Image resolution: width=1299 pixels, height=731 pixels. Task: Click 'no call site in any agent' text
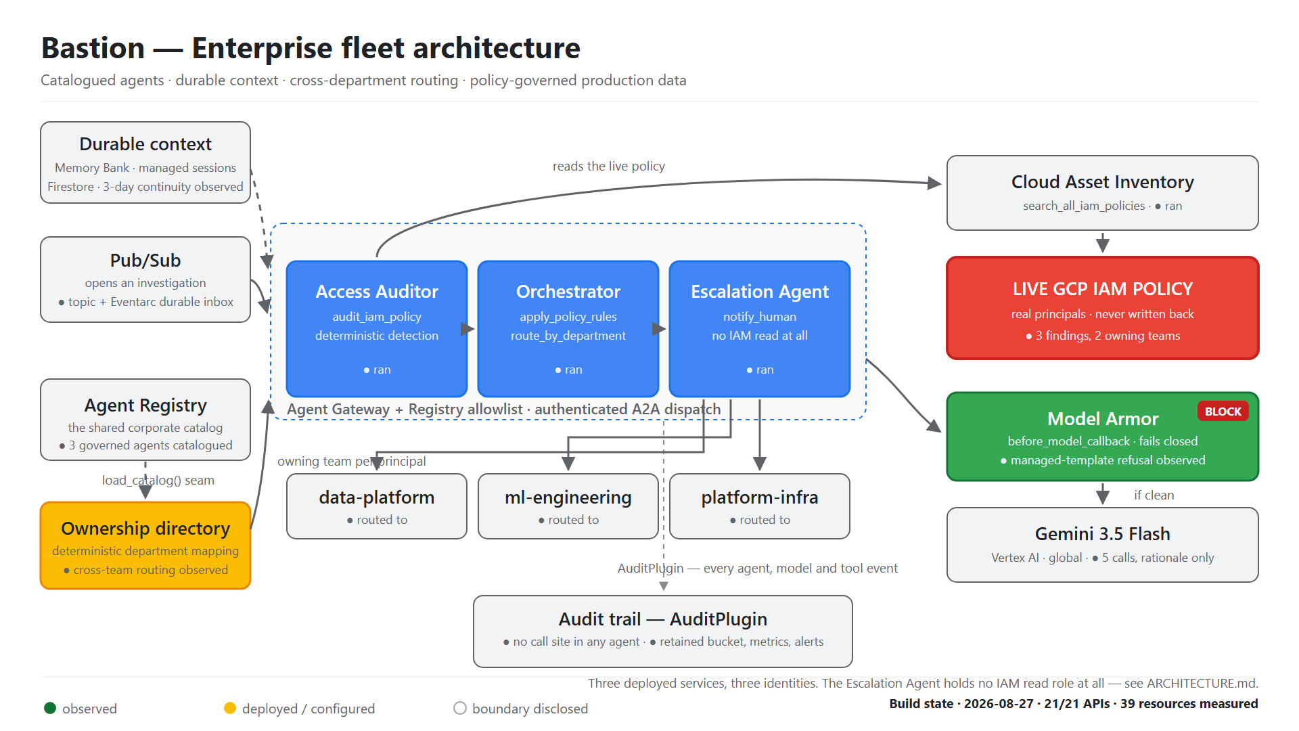(x=576, y=642)
